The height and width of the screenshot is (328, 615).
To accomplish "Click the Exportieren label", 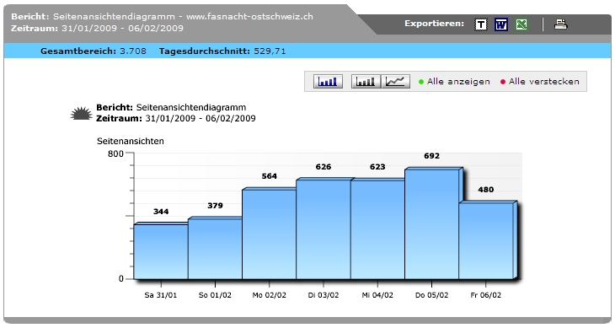I will (x=434, y=24).
